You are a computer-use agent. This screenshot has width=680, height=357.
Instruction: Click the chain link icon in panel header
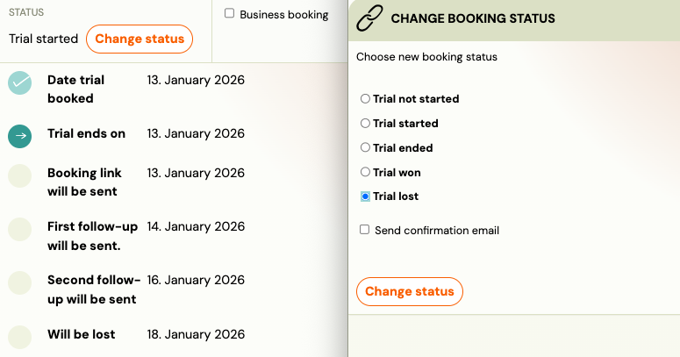coord(369,18)
